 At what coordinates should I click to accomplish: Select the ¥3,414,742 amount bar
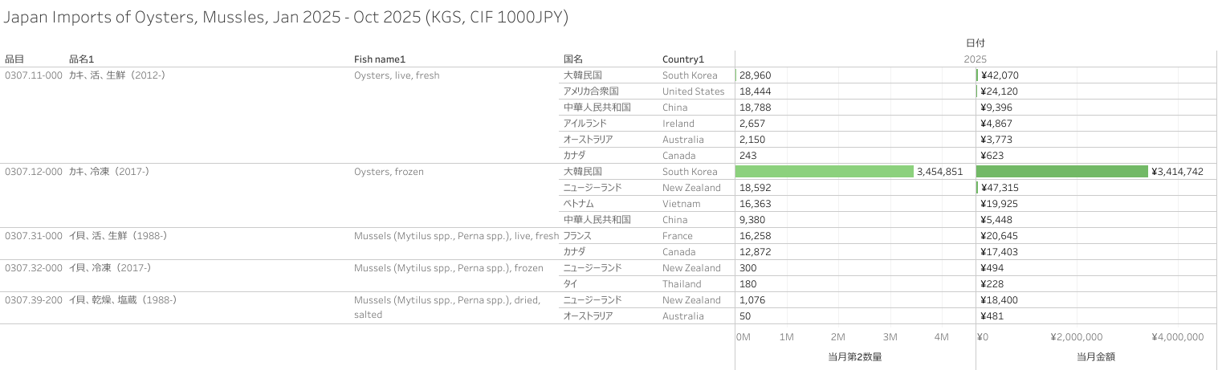pyautogui.click(x=1061, y=172)
